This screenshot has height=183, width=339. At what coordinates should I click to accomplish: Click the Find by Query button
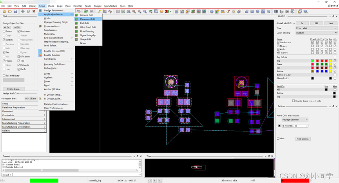[x=14, y=89]
